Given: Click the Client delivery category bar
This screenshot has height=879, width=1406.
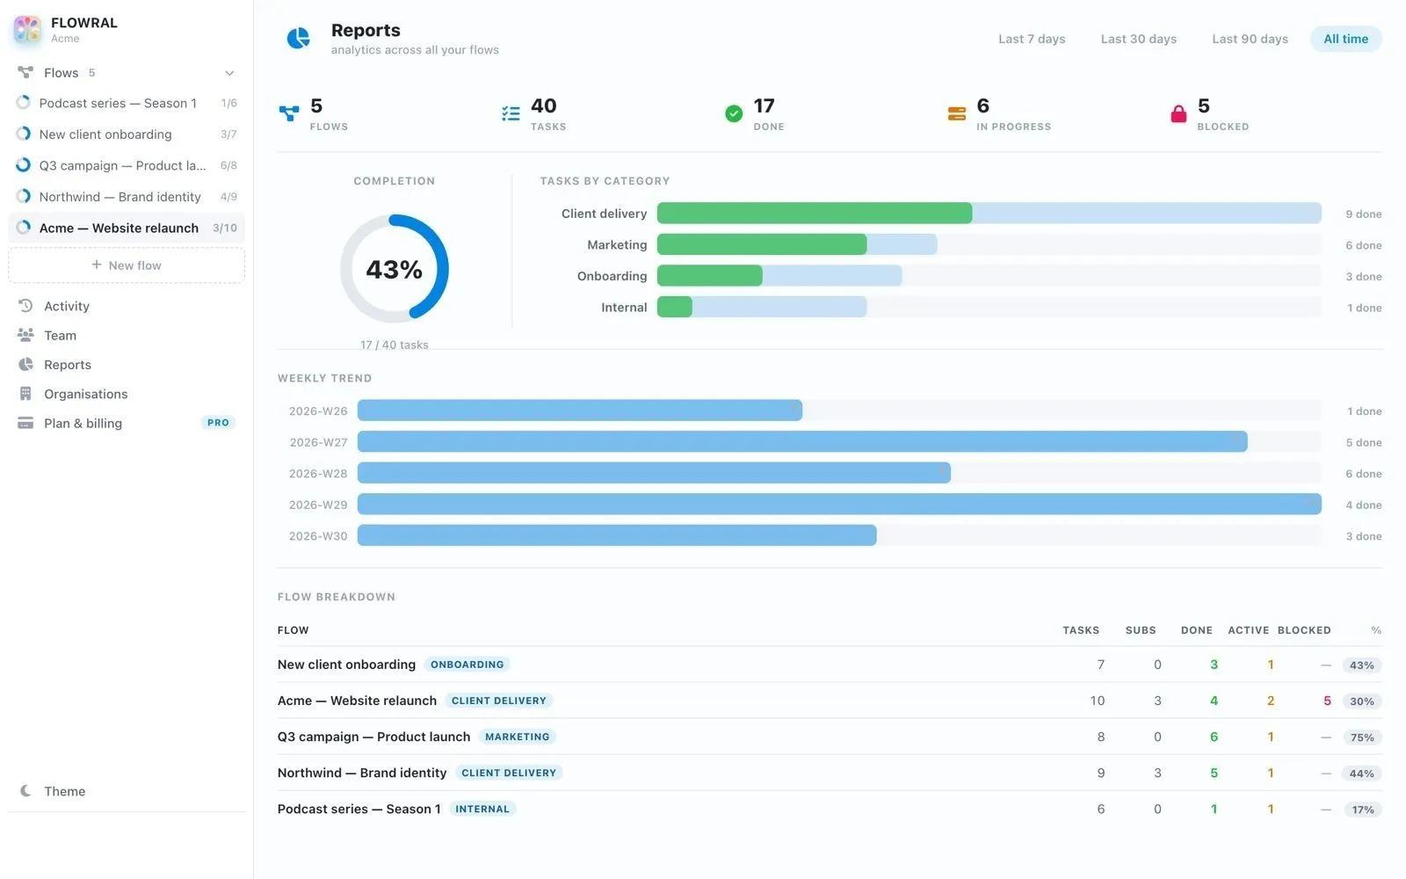Looking at the screenshot, I should point(989,214).
